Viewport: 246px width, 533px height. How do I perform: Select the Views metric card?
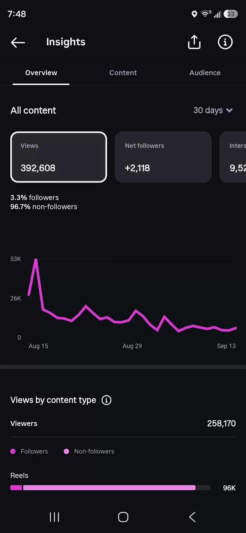pyautogui.click(x=59, y=157)
